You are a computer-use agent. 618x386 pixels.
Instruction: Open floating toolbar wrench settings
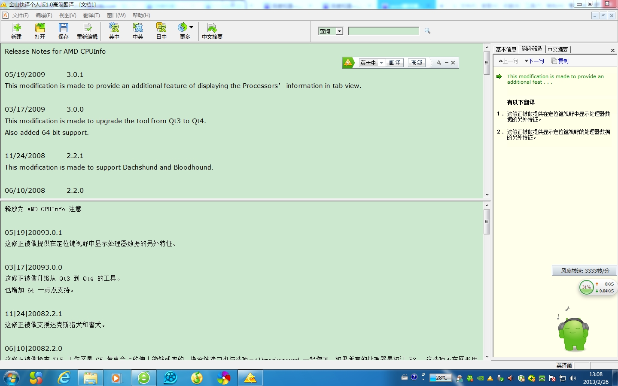[x=438, y=63]
